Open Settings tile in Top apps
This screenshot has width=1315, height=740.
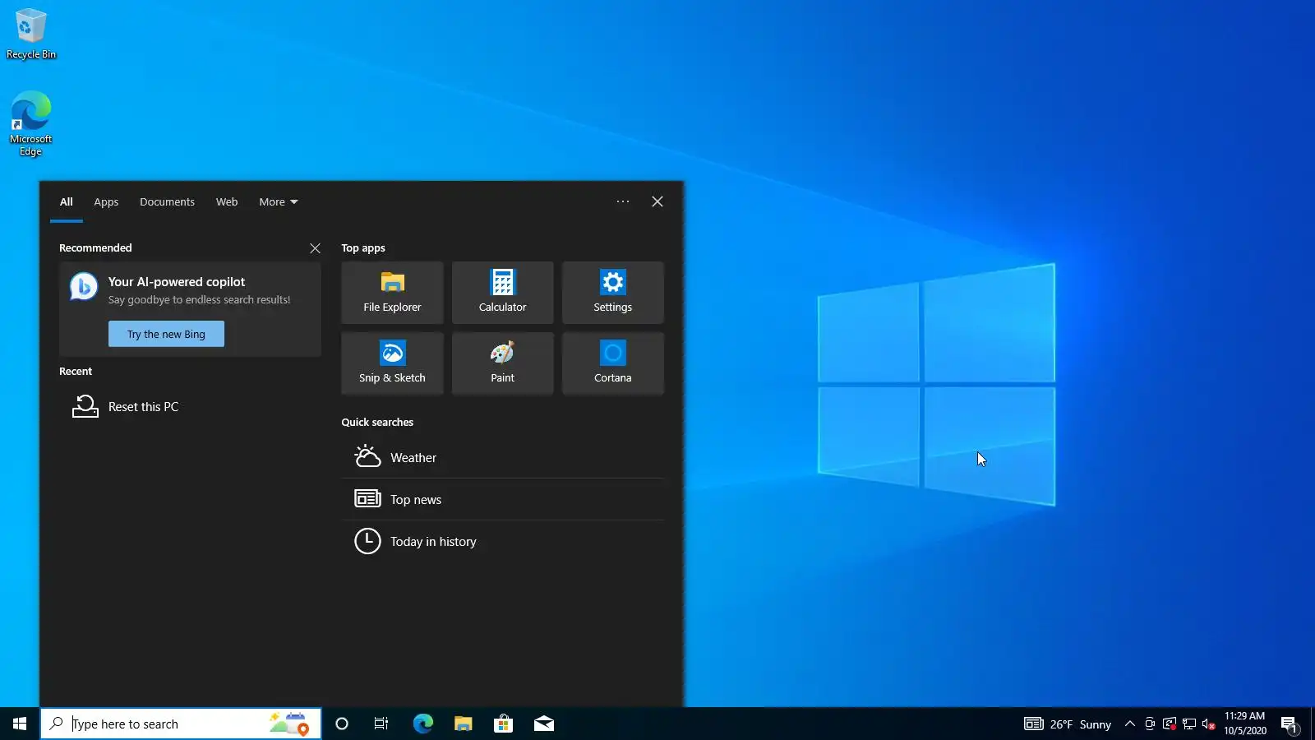[x=612, y=293]
